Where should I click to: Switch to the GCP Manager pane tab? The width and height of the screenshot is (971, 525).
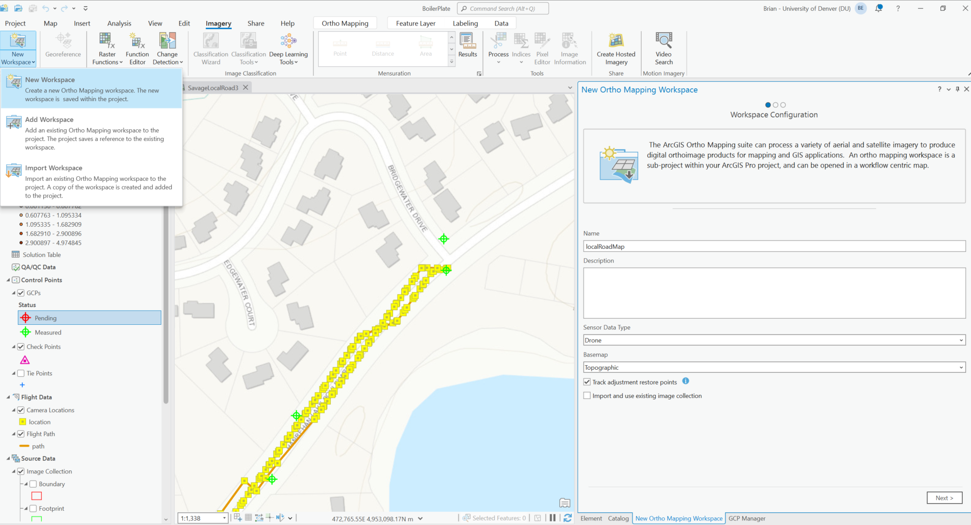[747, 518]
